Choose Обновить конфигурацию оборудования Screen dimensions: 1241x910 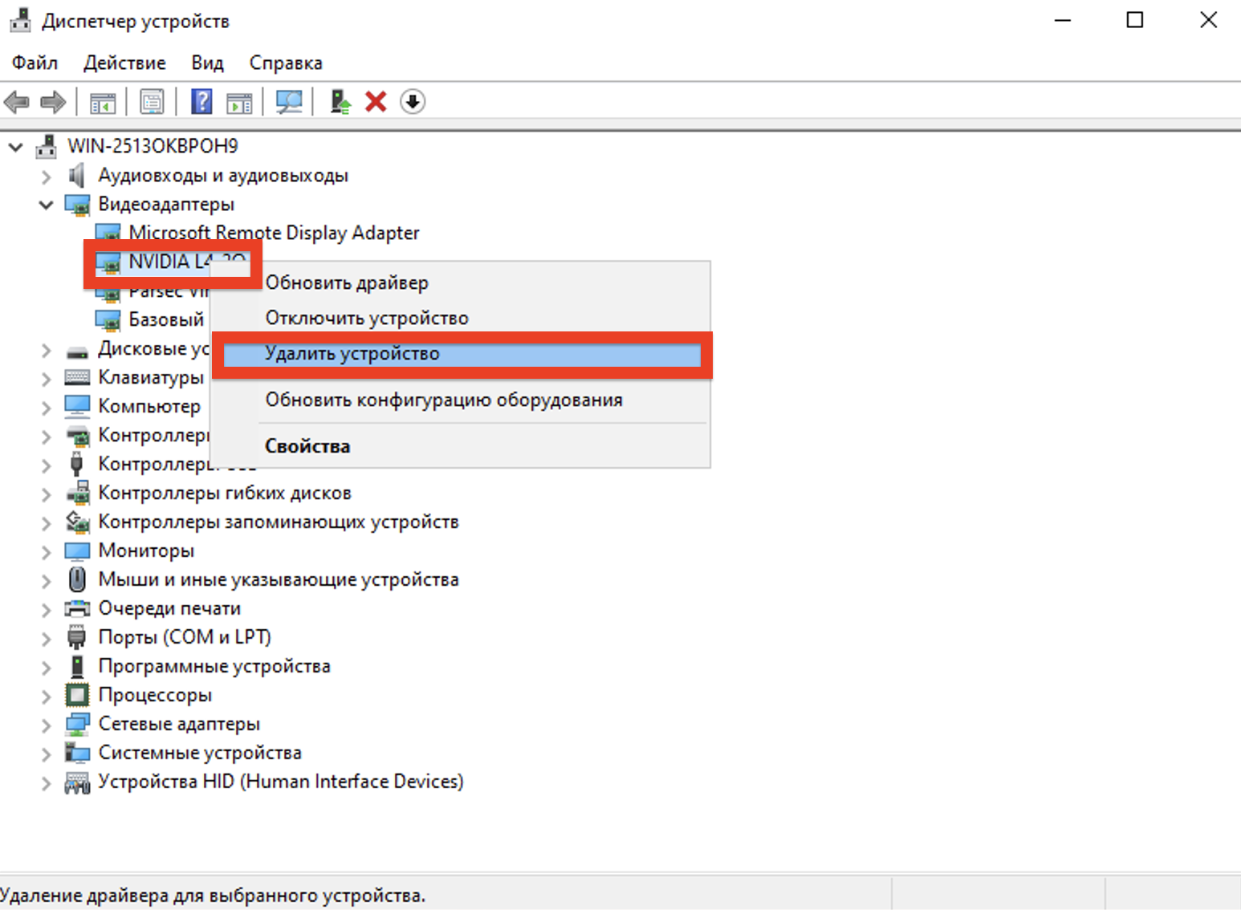coord(461,400)
